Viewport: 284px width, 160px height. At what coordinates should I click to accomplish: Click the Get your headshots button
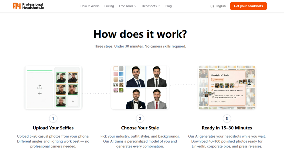(x=248, y=6)
